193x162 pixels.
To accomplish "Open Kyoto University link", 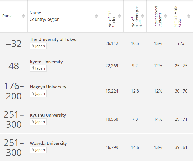I will (46, 62).
